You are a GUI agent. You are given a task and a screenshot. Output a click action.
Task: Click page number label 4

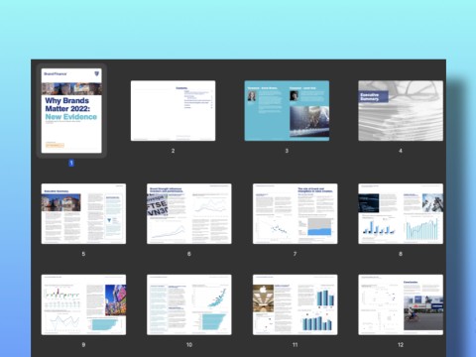coord(401,151)
